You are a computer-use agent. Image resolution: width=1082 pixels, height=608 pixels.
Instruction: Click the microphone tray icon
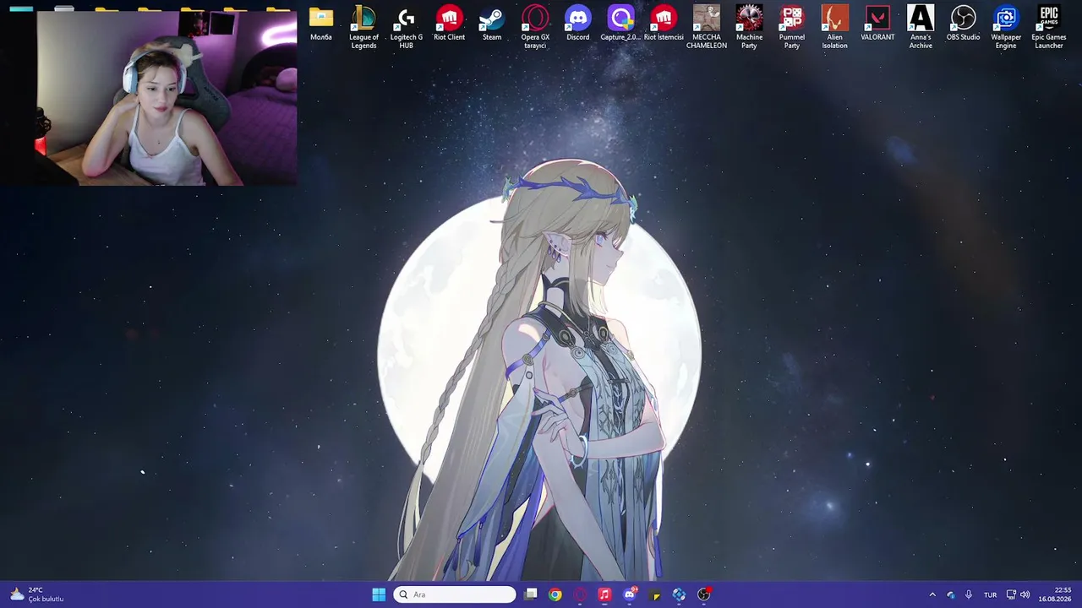[969, 594]
